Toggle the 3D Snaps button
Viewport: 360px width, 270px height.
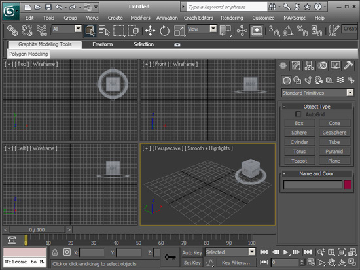274,31
